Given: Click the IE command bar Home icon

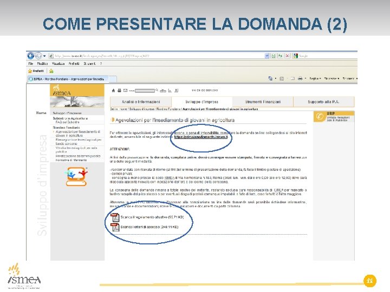Looking at the screenshot, I should [270, 78].
